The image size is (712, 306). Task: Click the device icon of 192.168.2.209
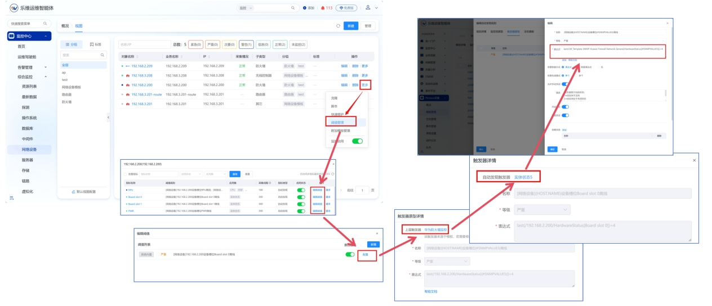[128, 66]
